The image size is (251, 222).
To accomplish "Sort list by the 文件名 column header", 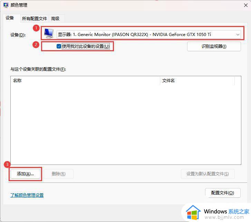I will pos(197,80).
